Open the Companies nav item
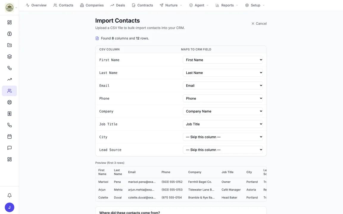Screen dimensions: 343x214 [x=92, y=5]
